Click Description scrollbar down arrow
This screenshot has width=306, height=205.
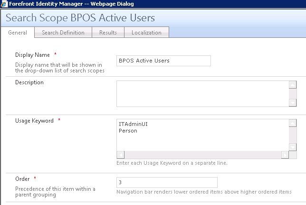[293, 103]
